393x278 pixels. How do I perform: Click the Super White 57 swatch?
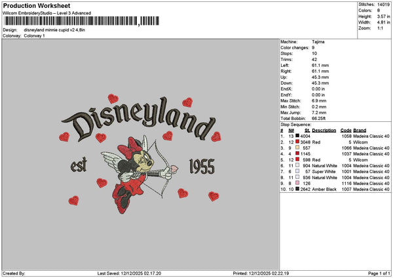298,172
